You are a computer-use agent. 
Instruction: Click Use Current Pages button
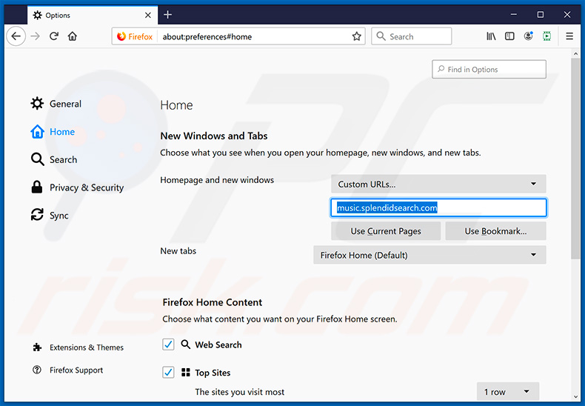[x=386, y=231]
